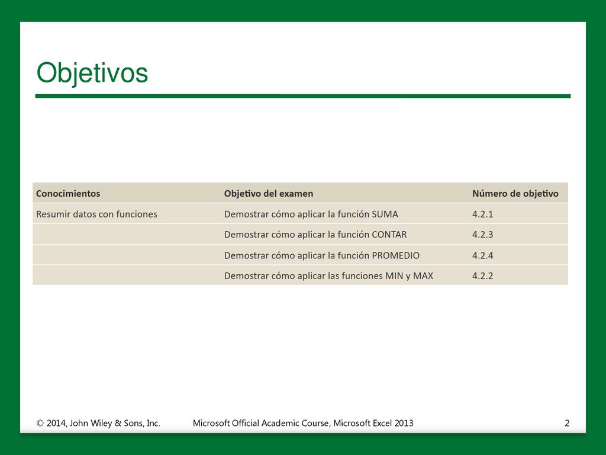Select the row mentioning función SUMA
The width and height of the screenshot is (606, 455).
(x=300, y=214)
